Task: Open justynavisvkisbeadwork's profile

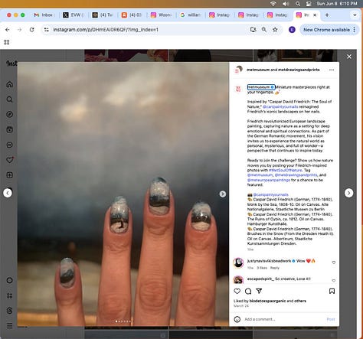Action: point(269,261)
